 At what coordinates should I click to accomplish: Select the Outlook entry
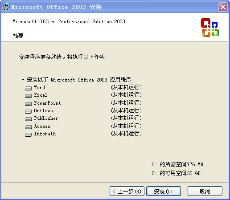point(44,110)
